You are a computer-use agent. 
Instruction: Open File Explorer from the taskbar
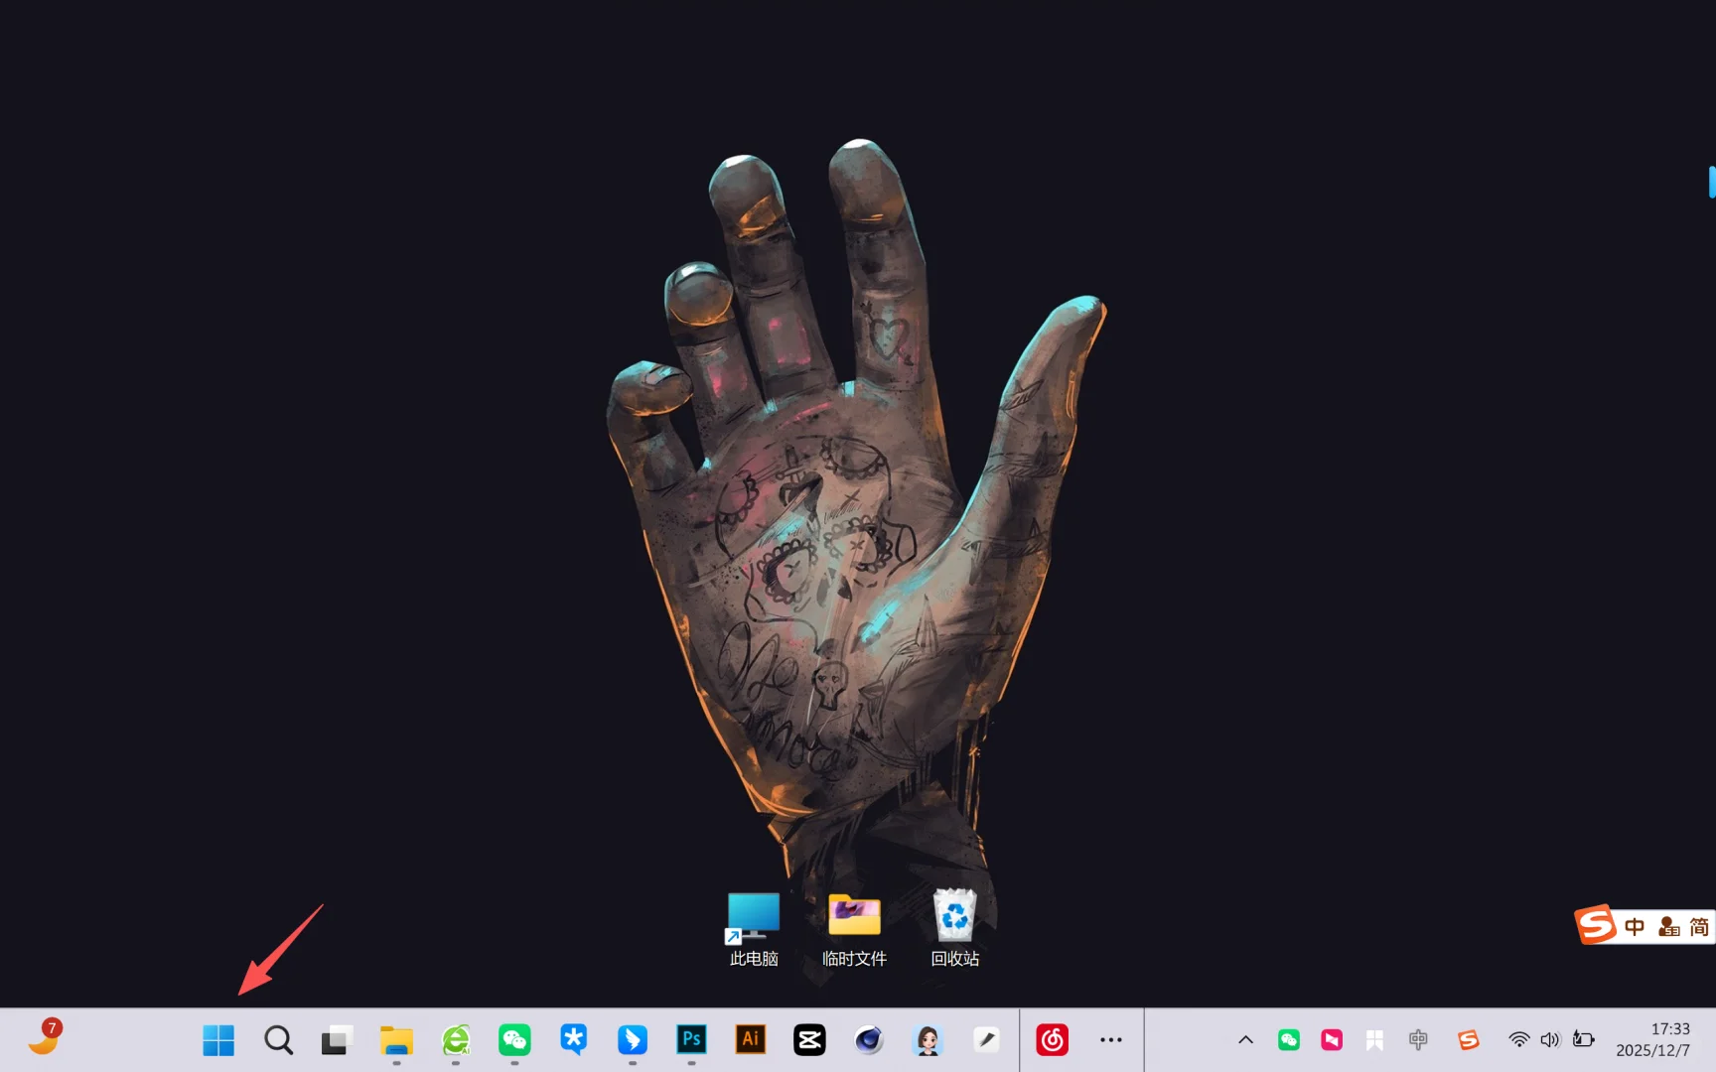point(396,1040)
